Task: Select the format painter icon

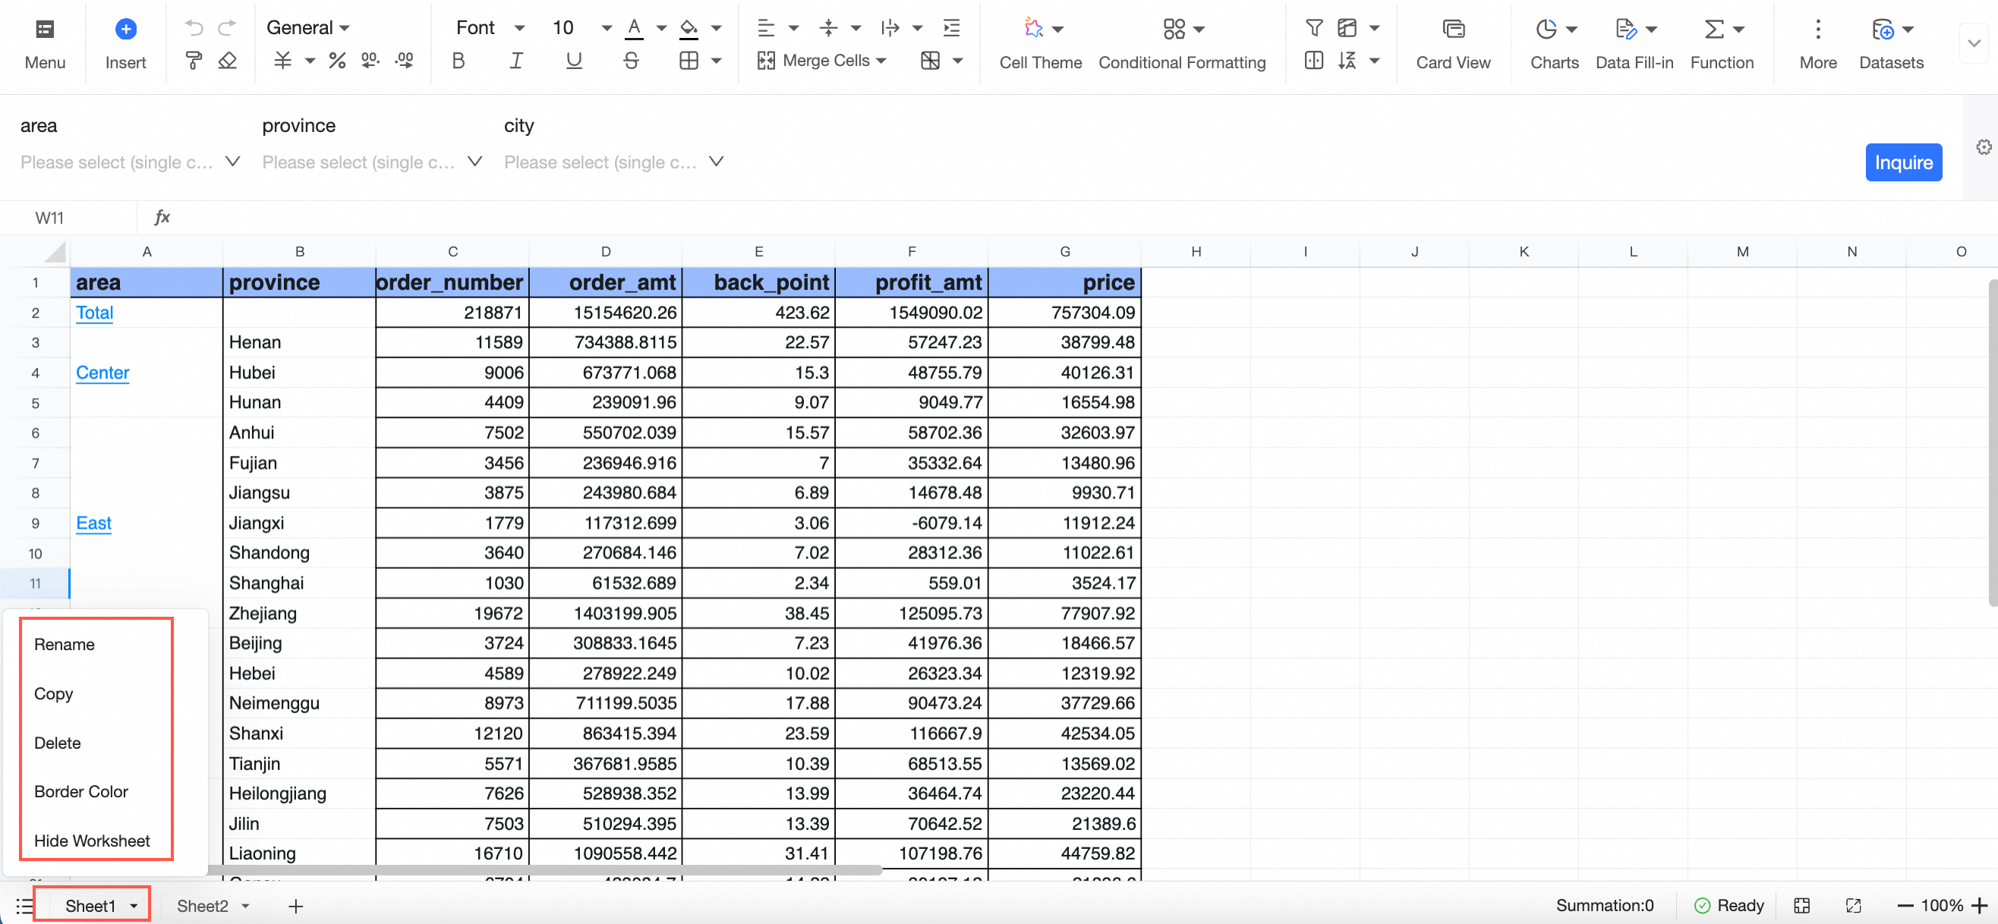Action: (x=194, y=61)
